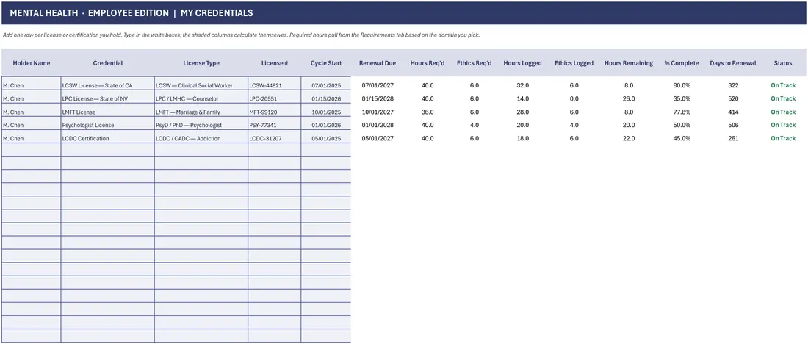Click the 506 days to renewal value
The width and height of the screenshot is (808, 344).
point(733,125)
